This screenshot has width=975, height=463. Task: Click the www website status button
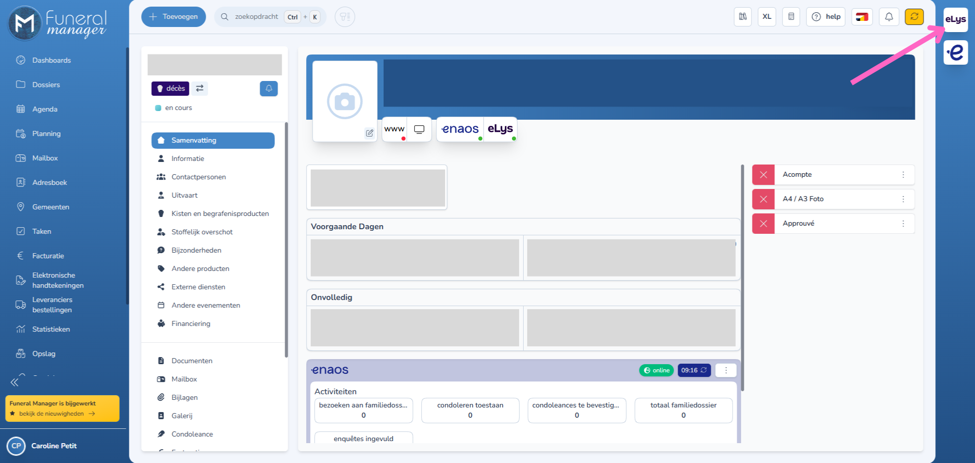click(x=394, y=129)
